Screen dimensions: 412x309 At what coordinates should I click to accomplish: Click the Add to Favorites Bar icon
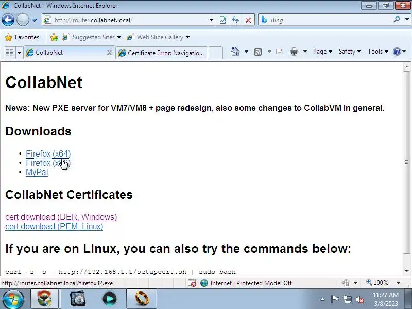[54, 37]
